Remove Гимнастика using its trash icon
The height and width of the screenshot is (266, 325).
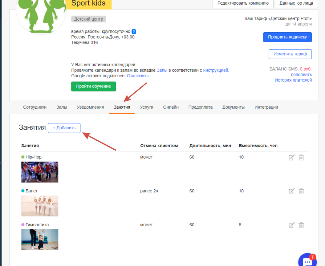tap(301, 225)
